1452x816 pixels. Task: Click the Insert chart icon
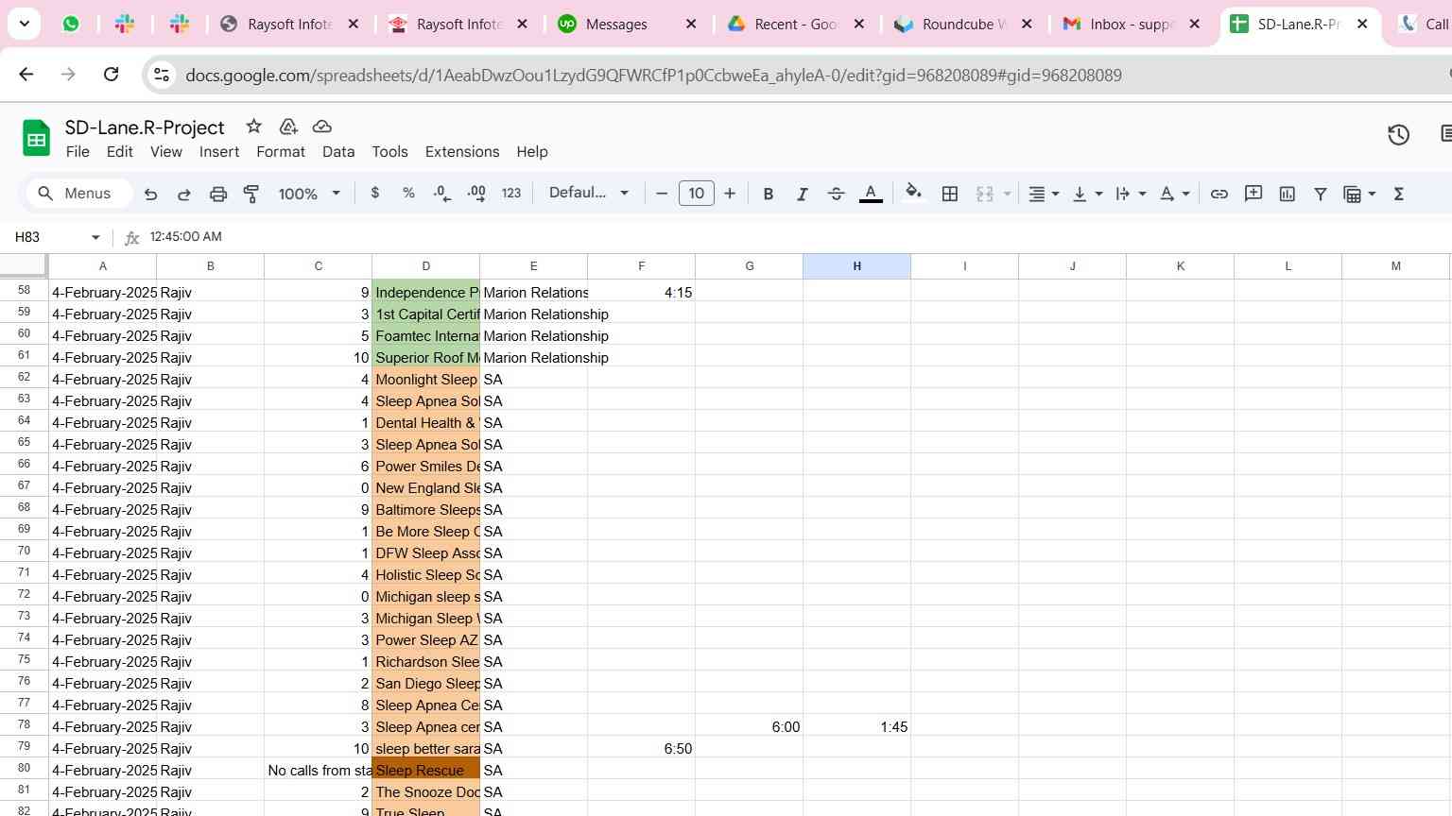[1288, 194]
